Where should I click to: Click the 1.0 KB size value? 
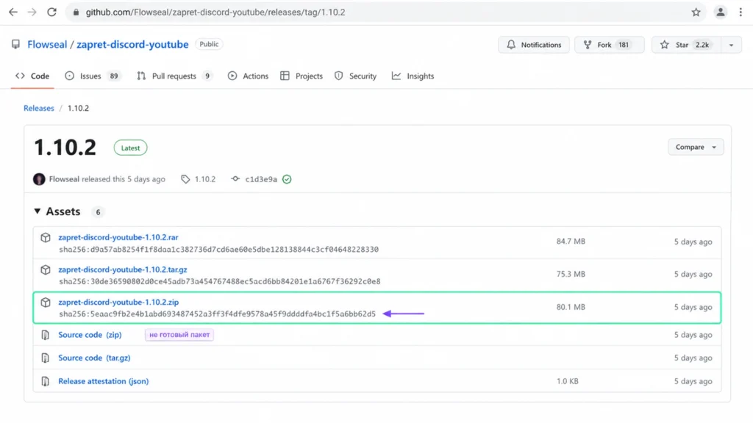click(x=567, y=381)
